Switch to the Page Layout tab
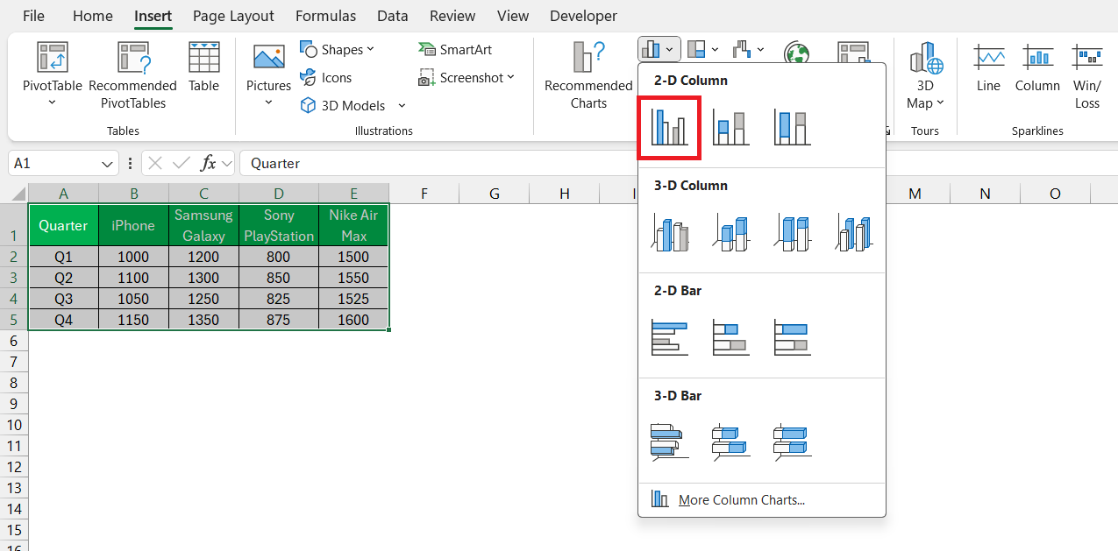This screenshot has width=1118, height=551. pos(233,16)
